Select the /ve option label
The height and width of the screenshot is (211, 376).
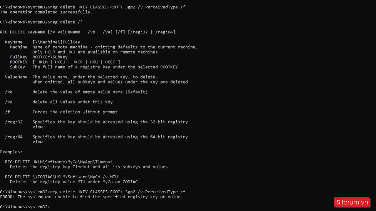9,92
